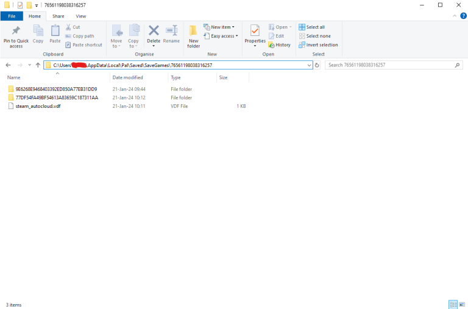Click the Up one level arrow
468x309 pixels.
coord(38,65)
